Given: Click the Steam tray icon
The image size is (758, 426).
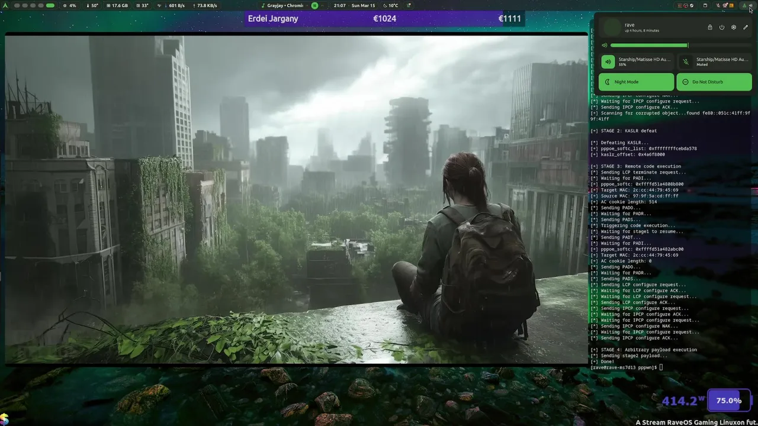Looking at the screenshot, I should click(692, 5).
